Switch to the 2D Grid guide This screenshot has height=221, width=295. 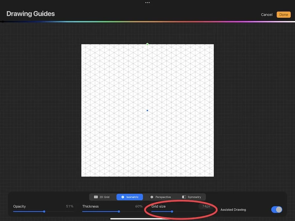click(x=102, y=197)
